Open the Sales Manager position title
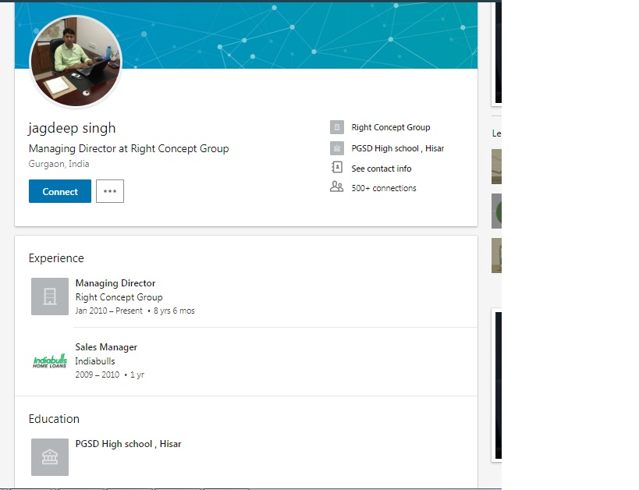The image size is (639, 490). point(106,347)
